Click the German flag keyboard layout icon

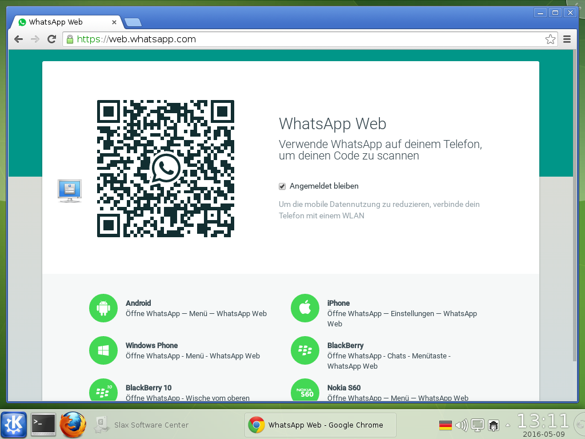[446, 425]
